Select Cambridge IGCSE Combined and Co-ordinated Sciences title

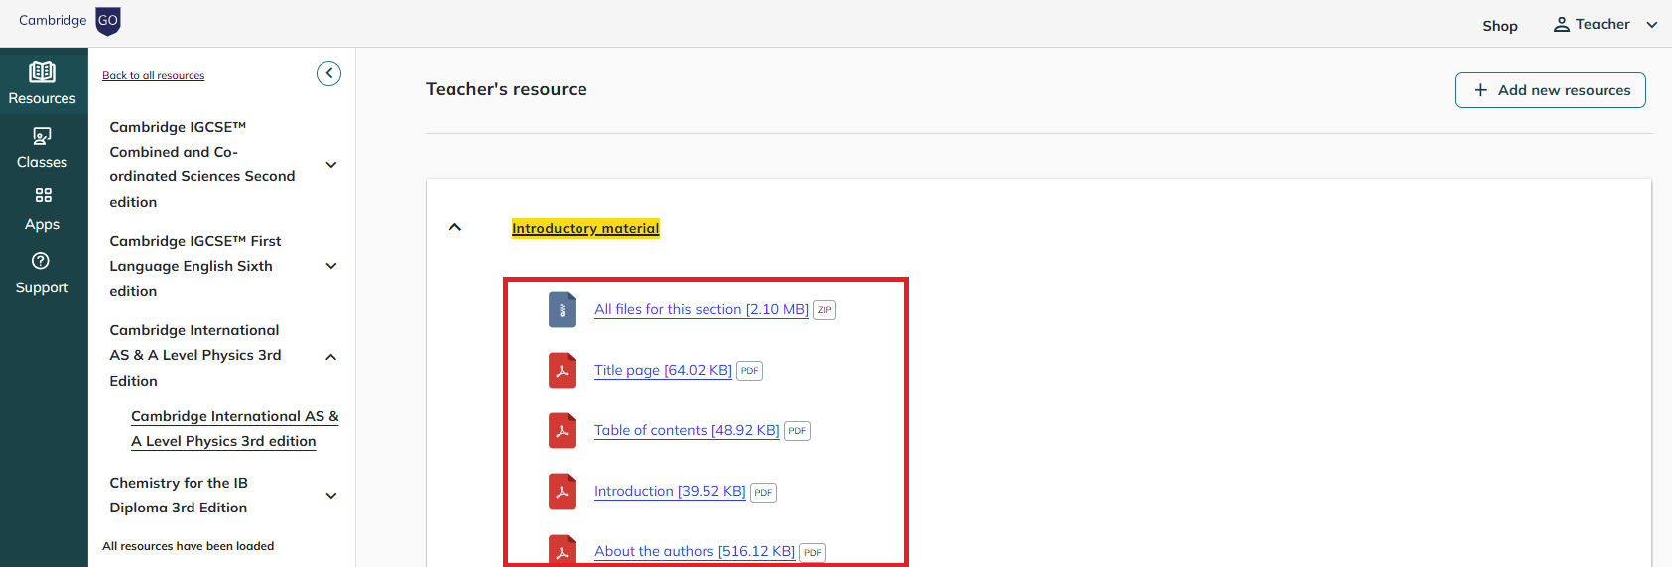[x=202, y=165]
